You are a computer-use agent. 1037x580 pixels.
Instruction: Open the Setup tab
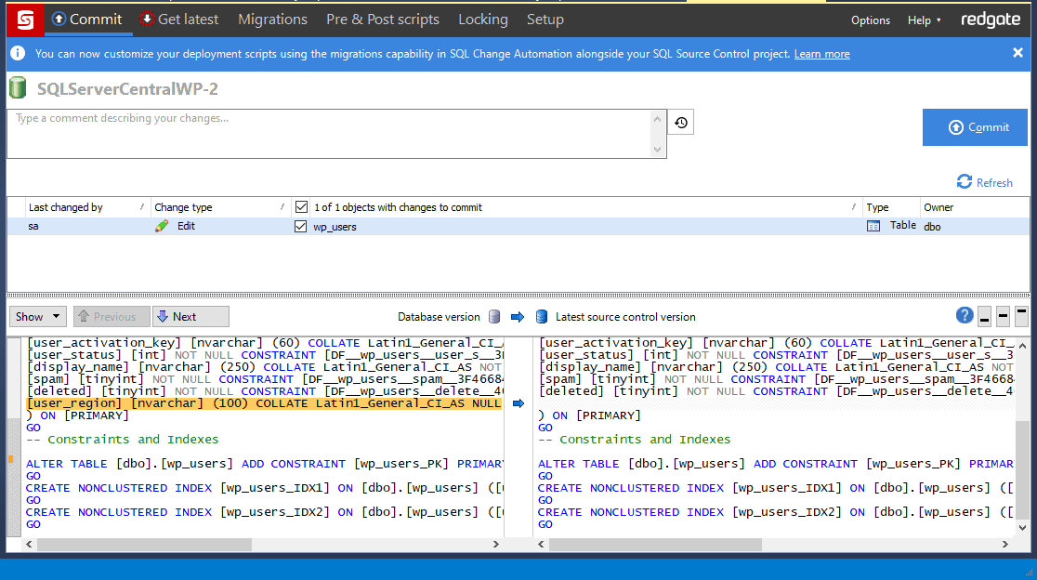pyautogui.click(x=545, y=19)
